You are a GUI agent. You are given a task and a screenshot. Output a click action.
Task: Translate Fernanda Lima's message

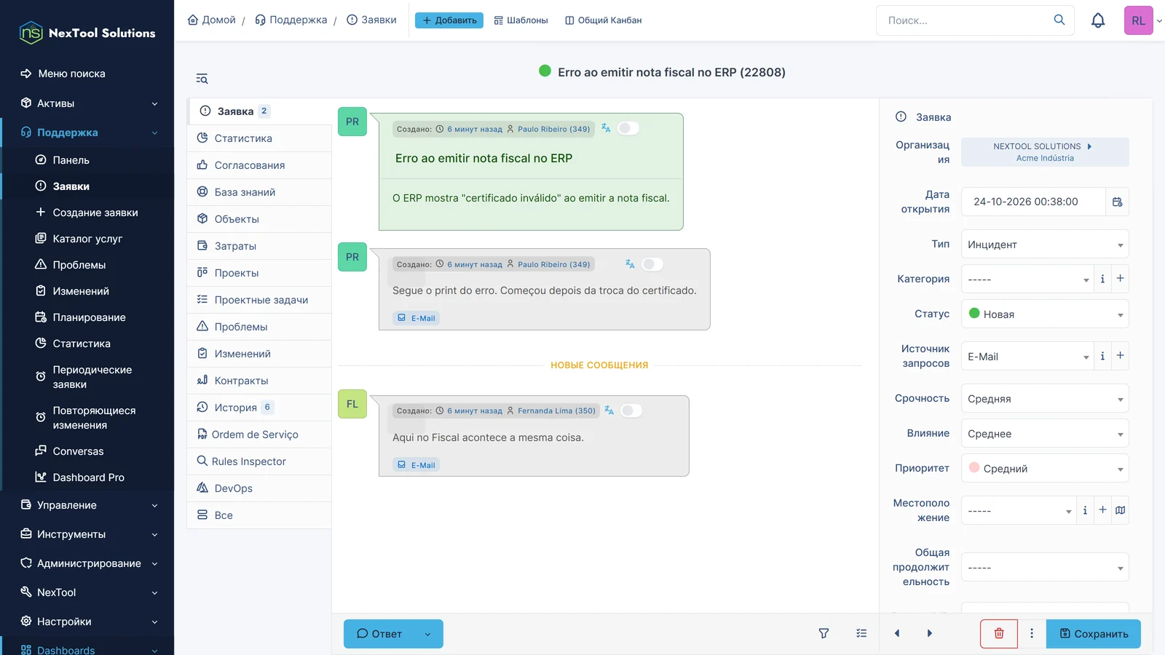609,410
